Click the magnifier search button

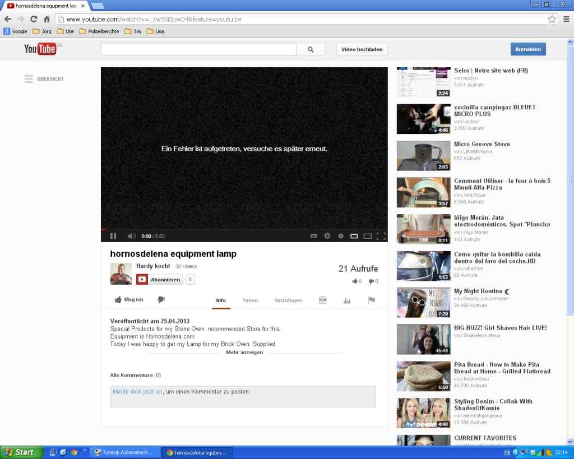(x=311, y=49)
